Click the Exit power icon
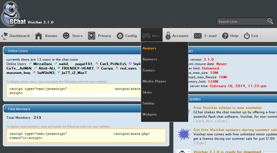The height and width of the screenshot is (153, 277). pyautogui.click(x=247, y=36)
